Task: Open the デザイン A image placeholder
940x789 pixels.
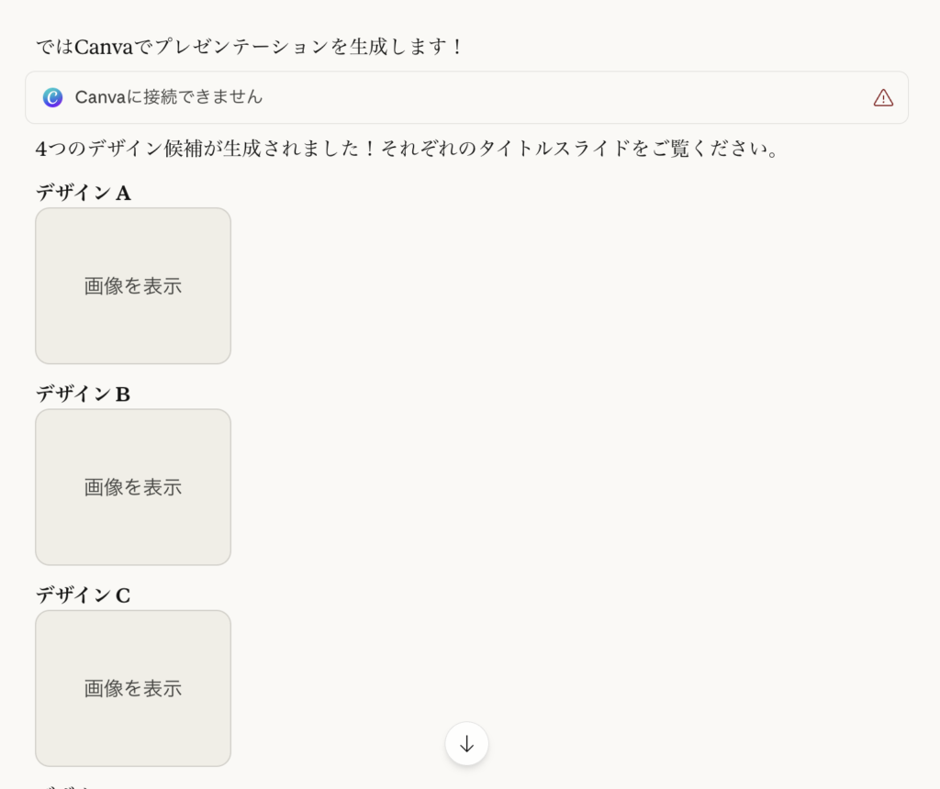Action: click(x=133, y=286)
